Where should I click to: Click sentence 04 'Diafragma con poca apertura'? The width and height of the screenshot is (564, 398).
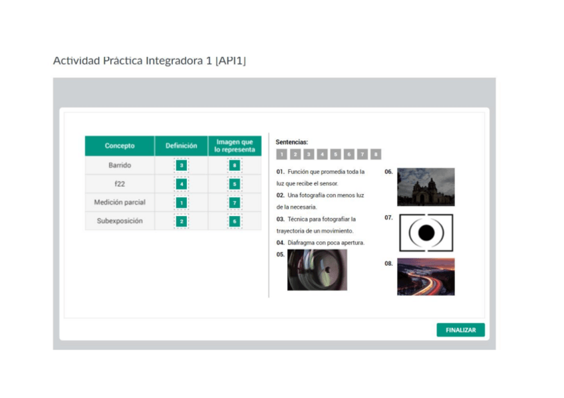coord(321,243)
